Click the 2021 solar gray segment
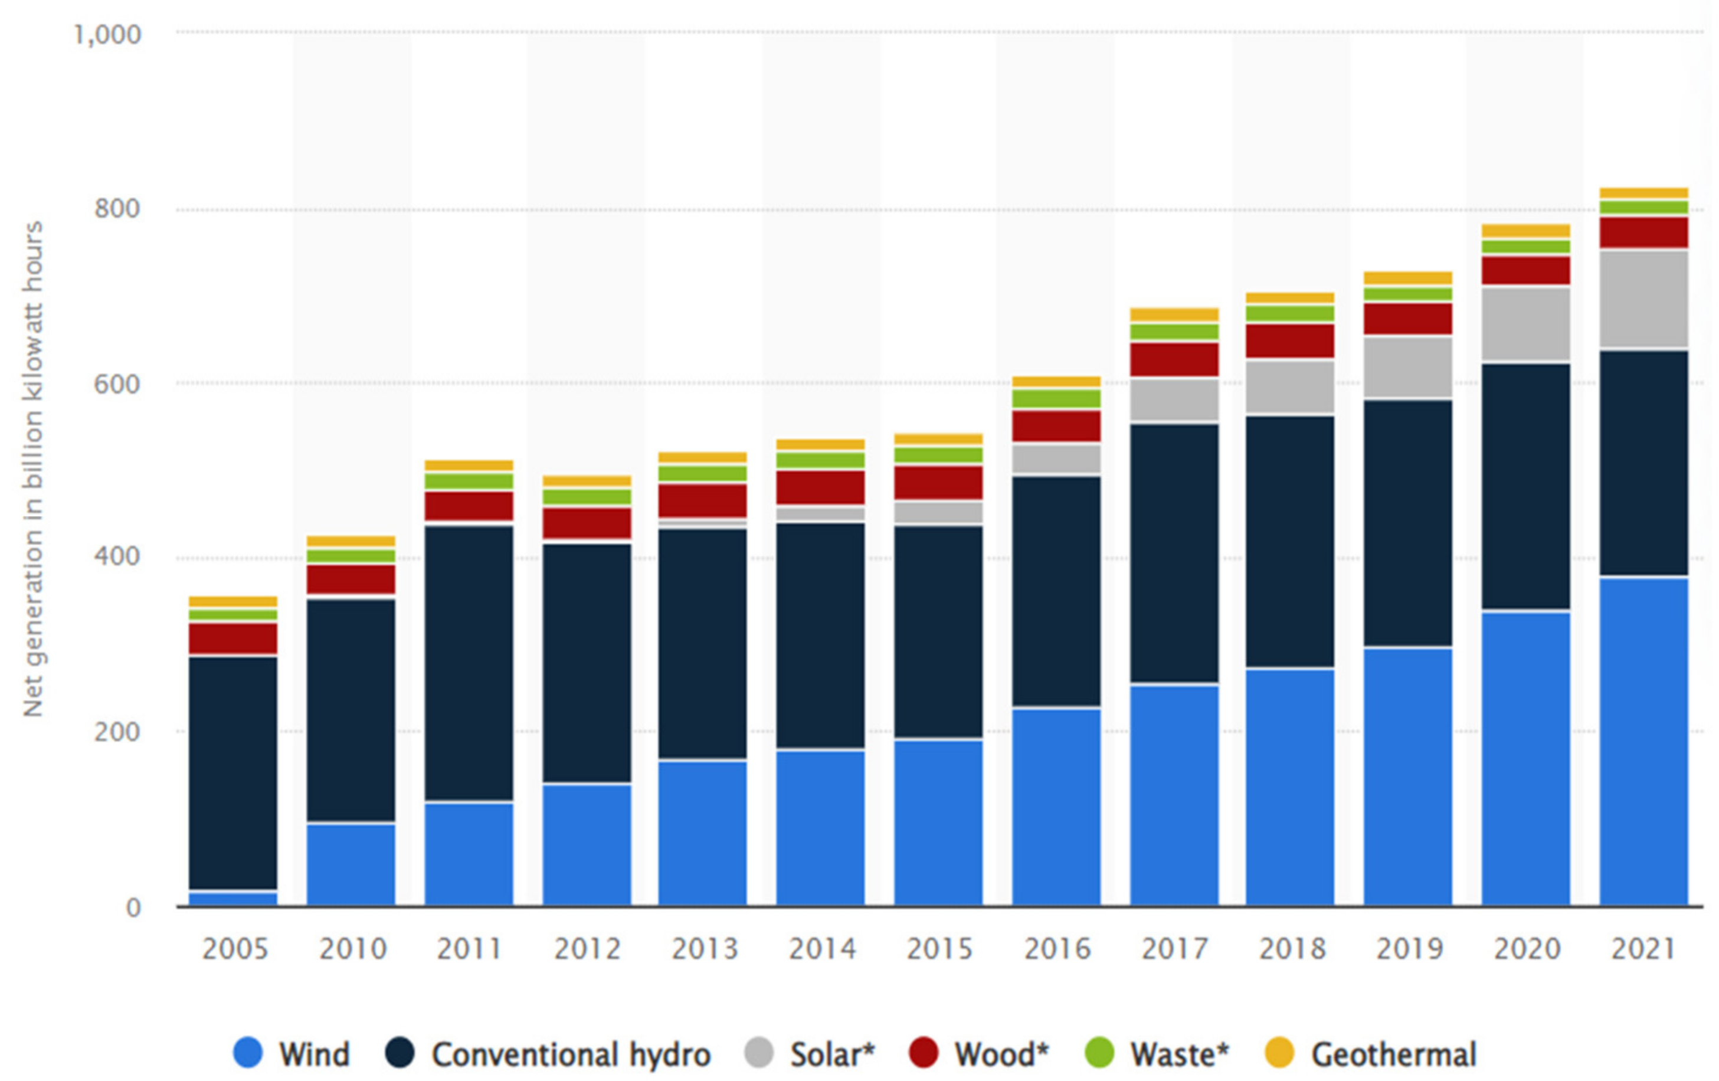The height and width of the screenshot is (1081, 1719). click(x=1643, y=299)
